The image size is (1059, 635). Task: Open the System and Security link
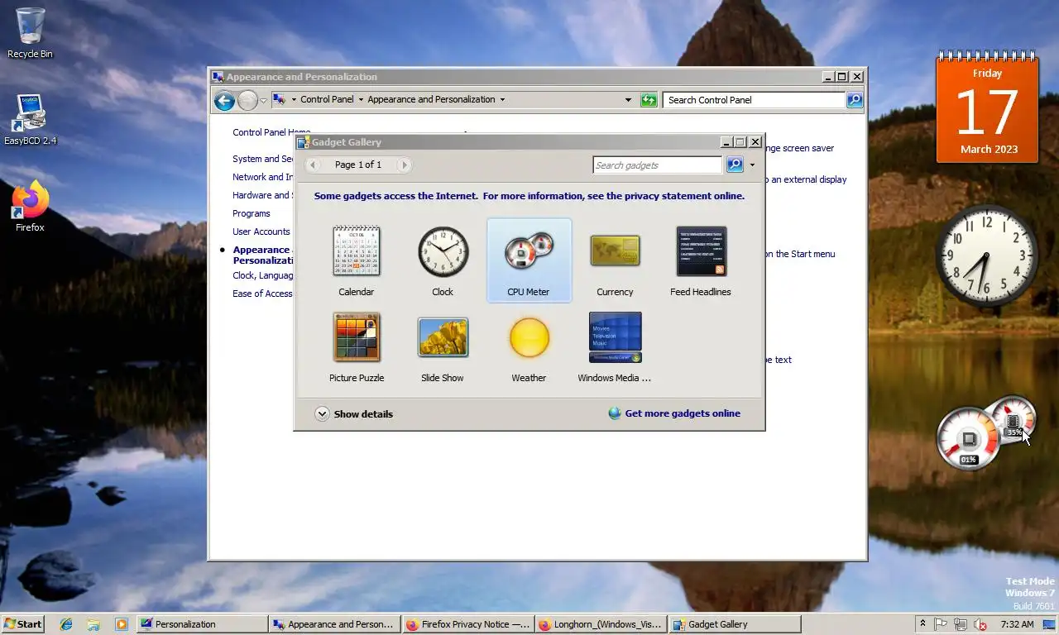pos(263,159)
